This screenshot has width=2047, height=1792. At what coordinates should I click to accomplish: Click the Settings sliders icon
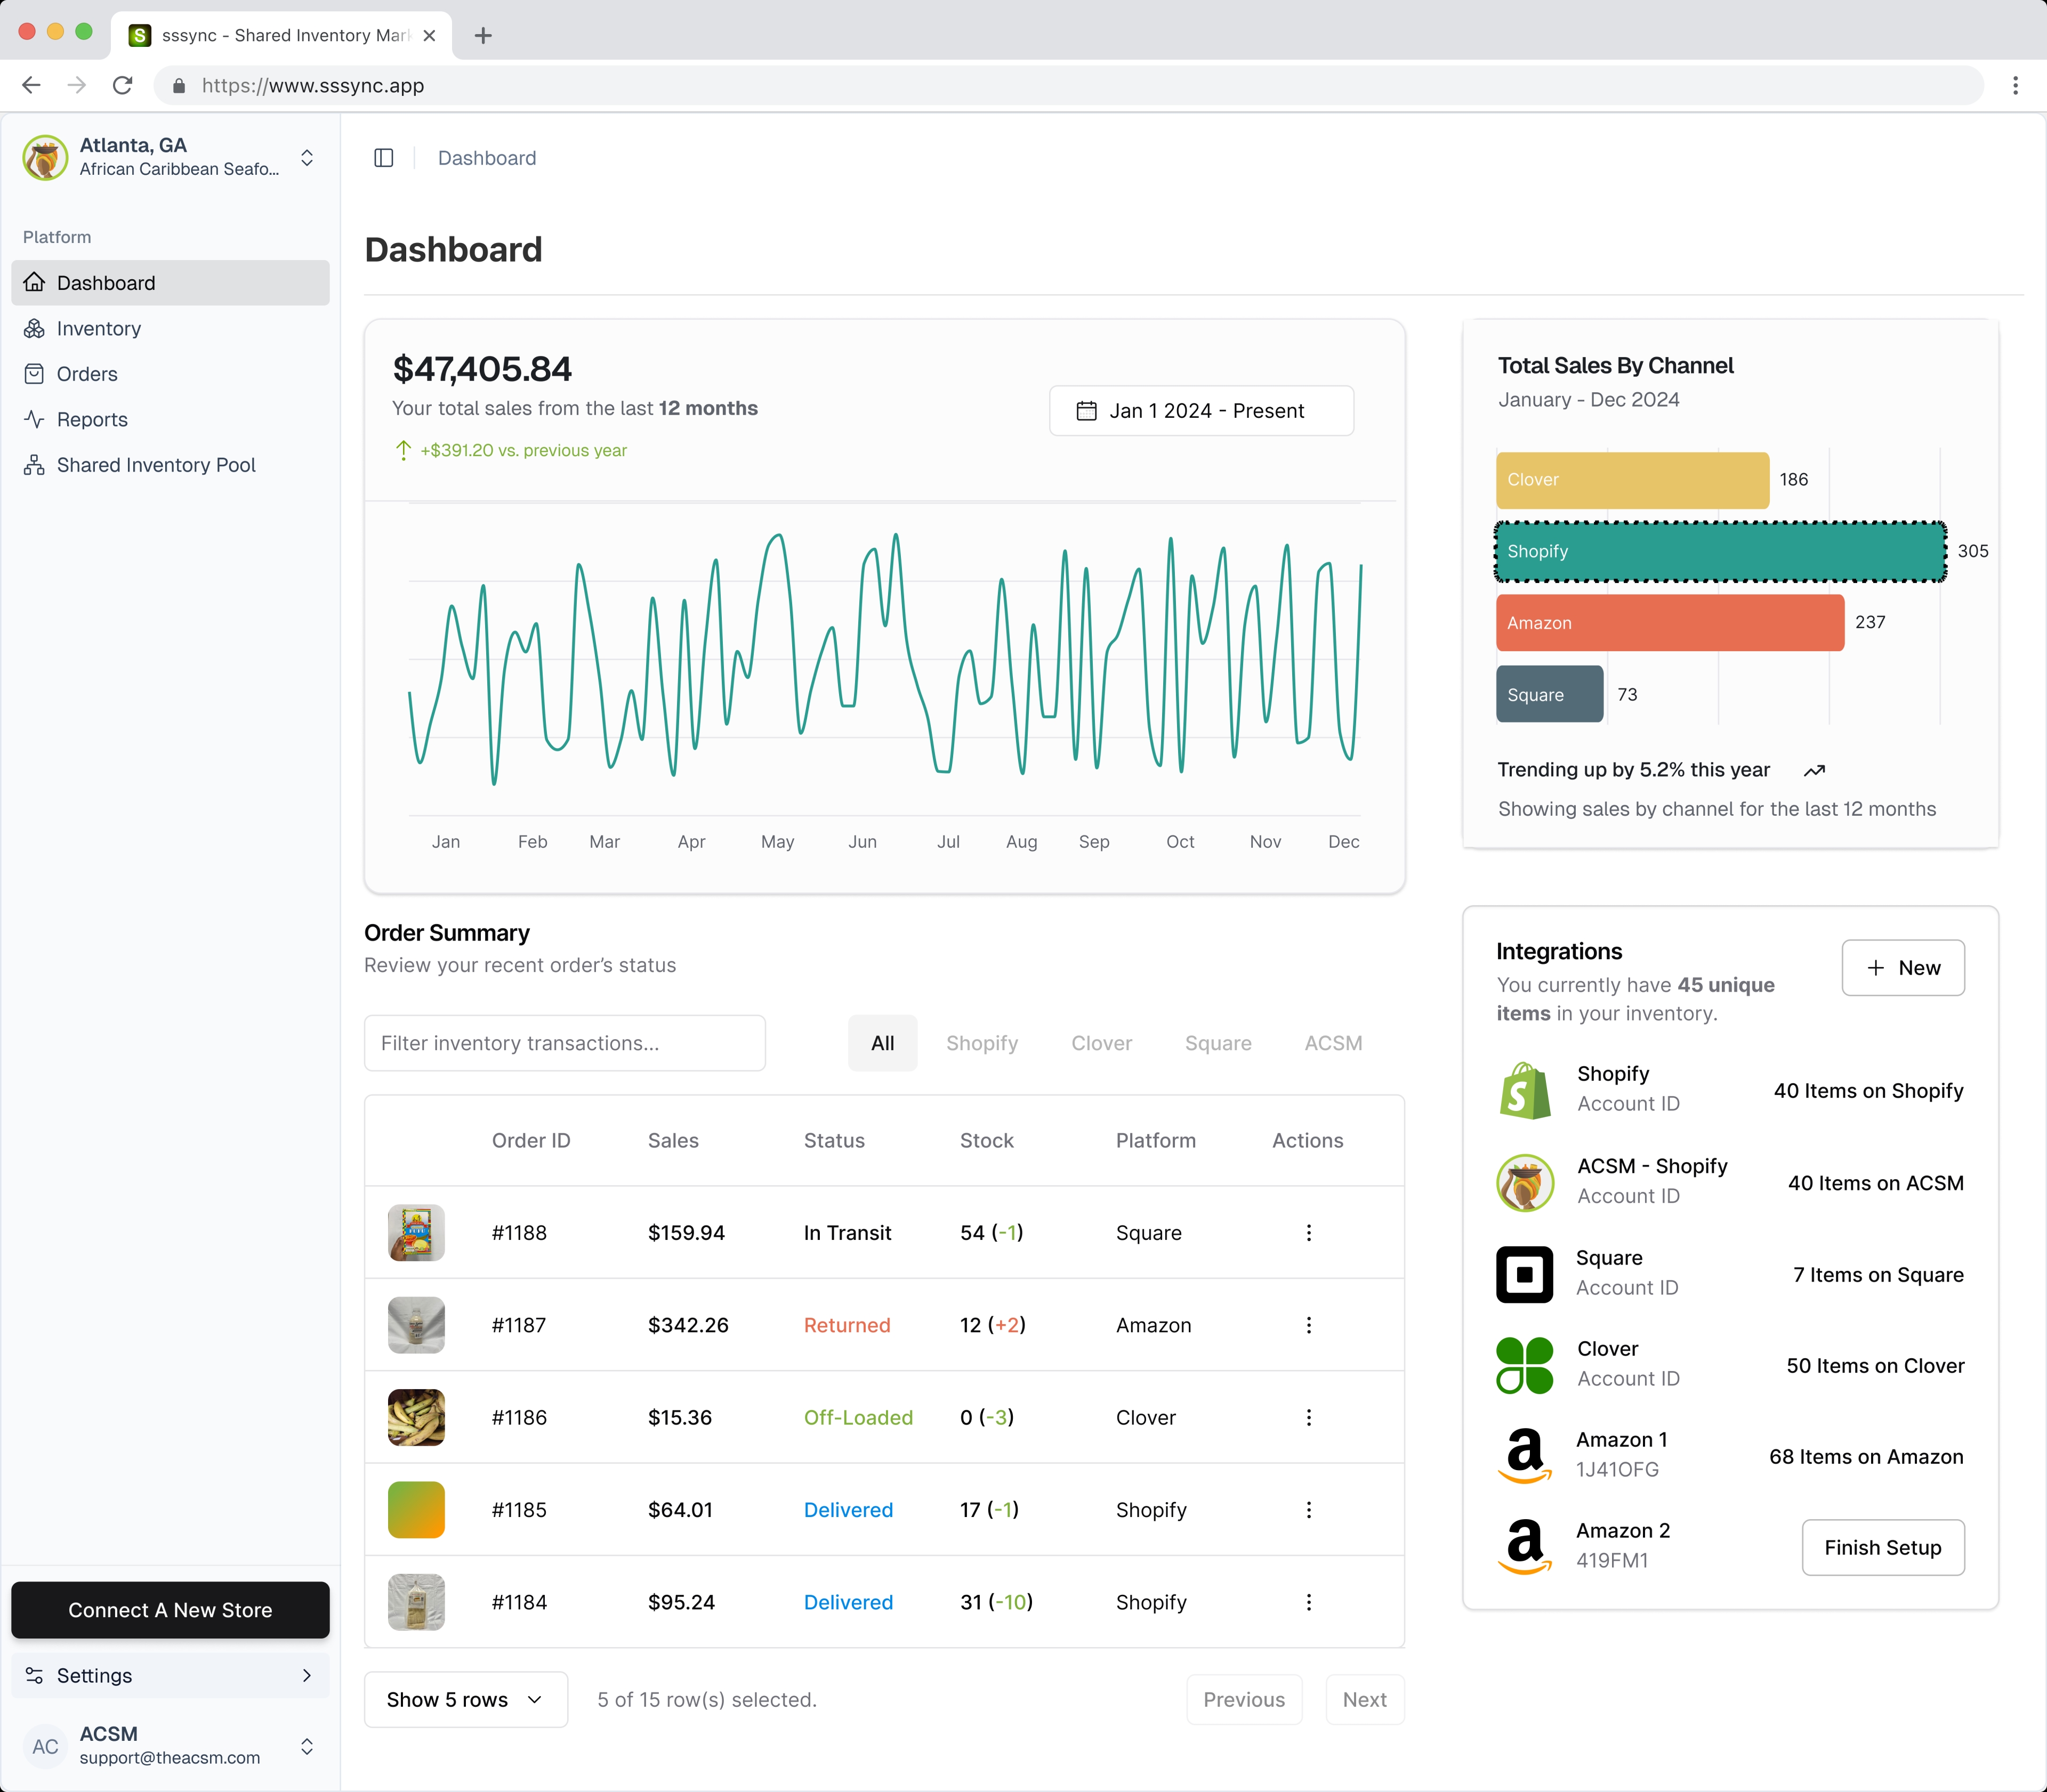click(x=34, y=1675)
